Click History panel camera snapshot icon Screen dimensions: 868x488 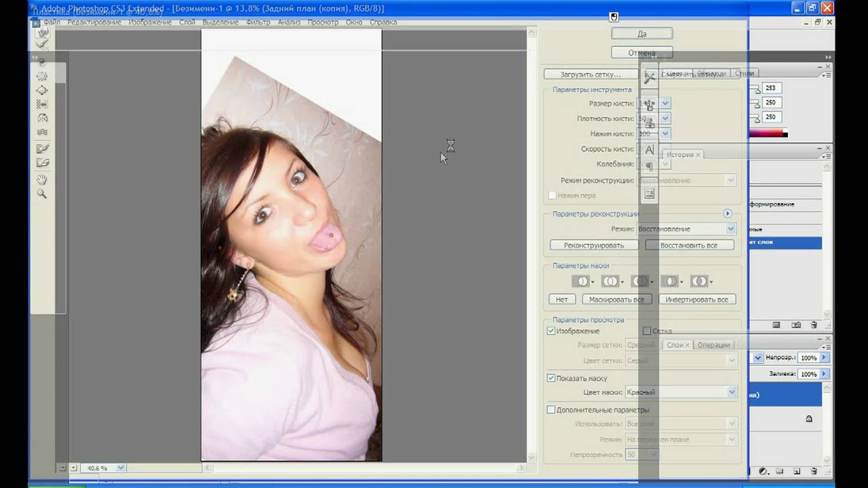[796, 325]
